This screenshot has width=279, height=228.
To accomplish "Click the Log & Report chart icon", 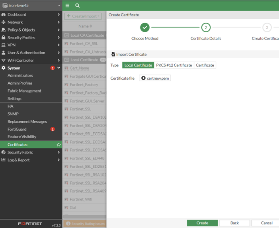I will [x=3, y=160].
